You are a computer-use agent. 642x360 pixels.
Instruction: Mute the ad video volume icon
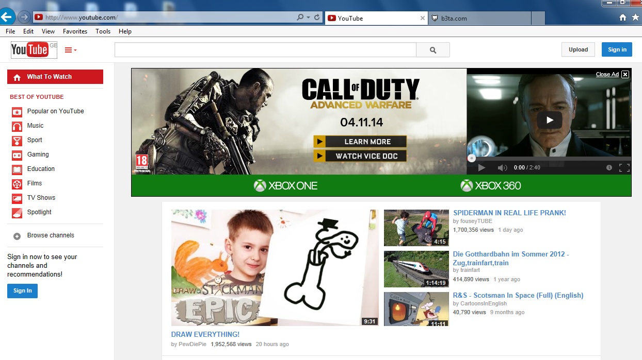(x=502, y=167)
